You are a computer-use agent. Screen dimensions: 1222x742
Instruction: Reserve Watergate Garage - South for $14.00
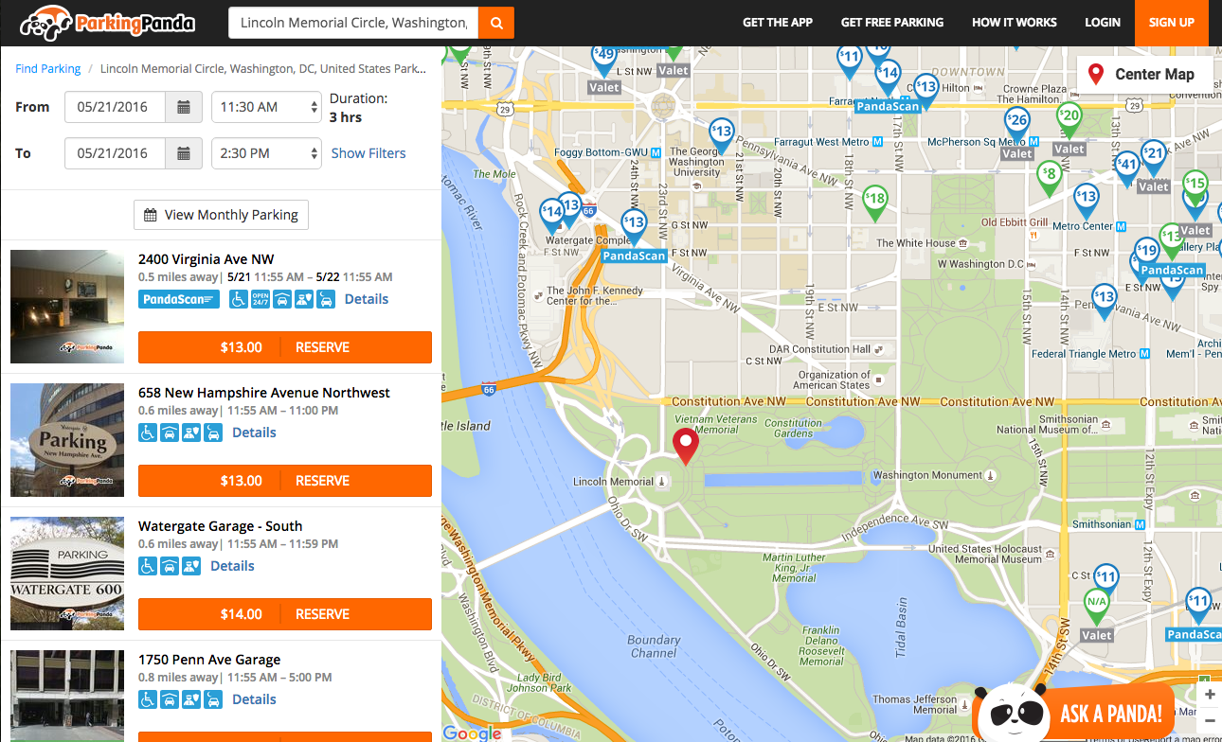click(x=285, y=614)
